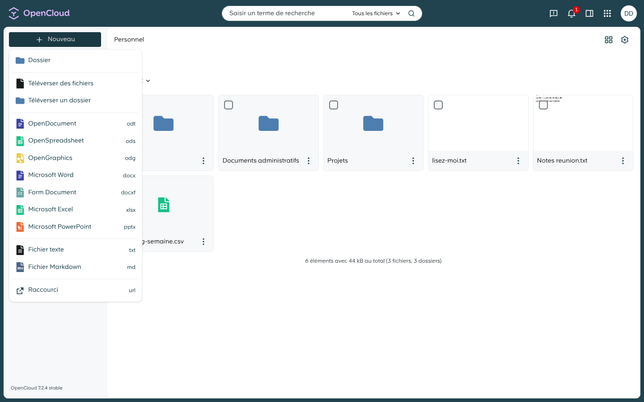Tick the Notes reunion.txt checkbox
The image size is (644, 402).
click(x=543, y=105)
